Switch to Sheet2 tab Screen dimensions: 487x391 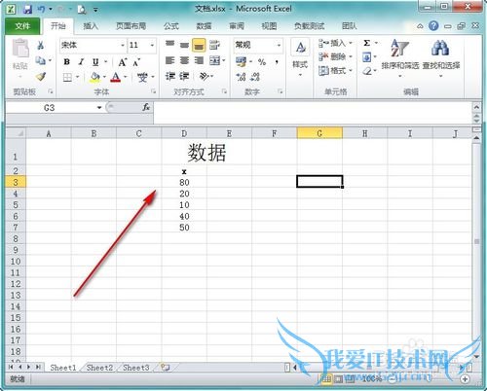pyautogui.click(x=99, y=368)
